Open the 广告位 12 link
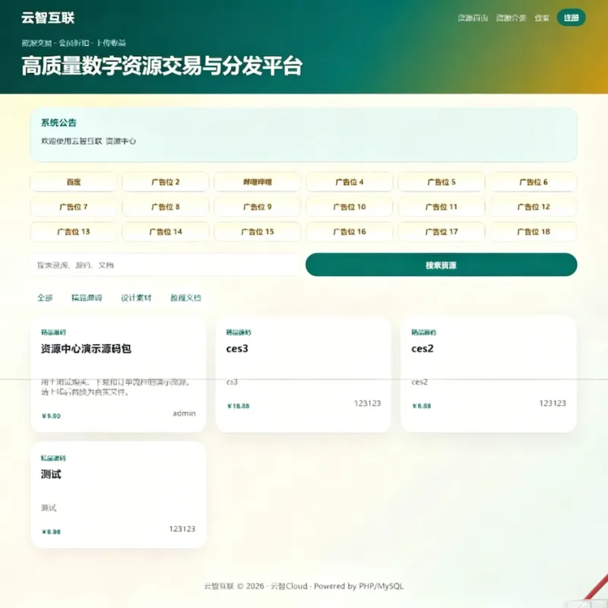Viewport: 608px width, 608px height. tap(534, 207)
